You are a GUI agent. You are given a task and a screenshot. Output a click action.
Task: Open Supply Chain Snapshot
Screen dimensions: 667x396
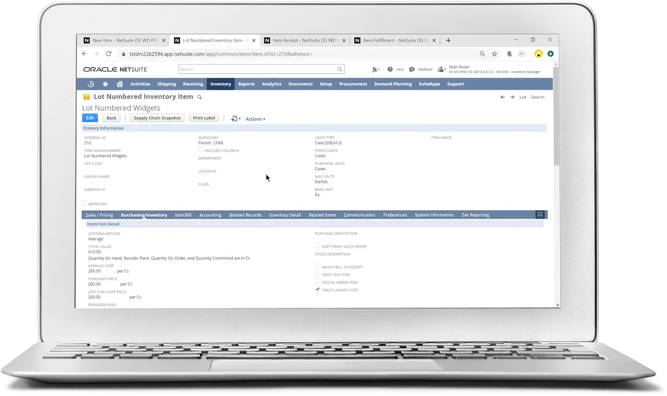157,118
